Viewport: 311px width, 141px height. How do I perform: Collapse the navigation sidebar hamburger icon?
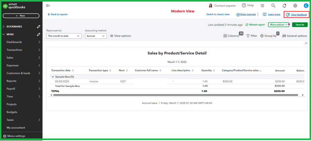[48, 6]
